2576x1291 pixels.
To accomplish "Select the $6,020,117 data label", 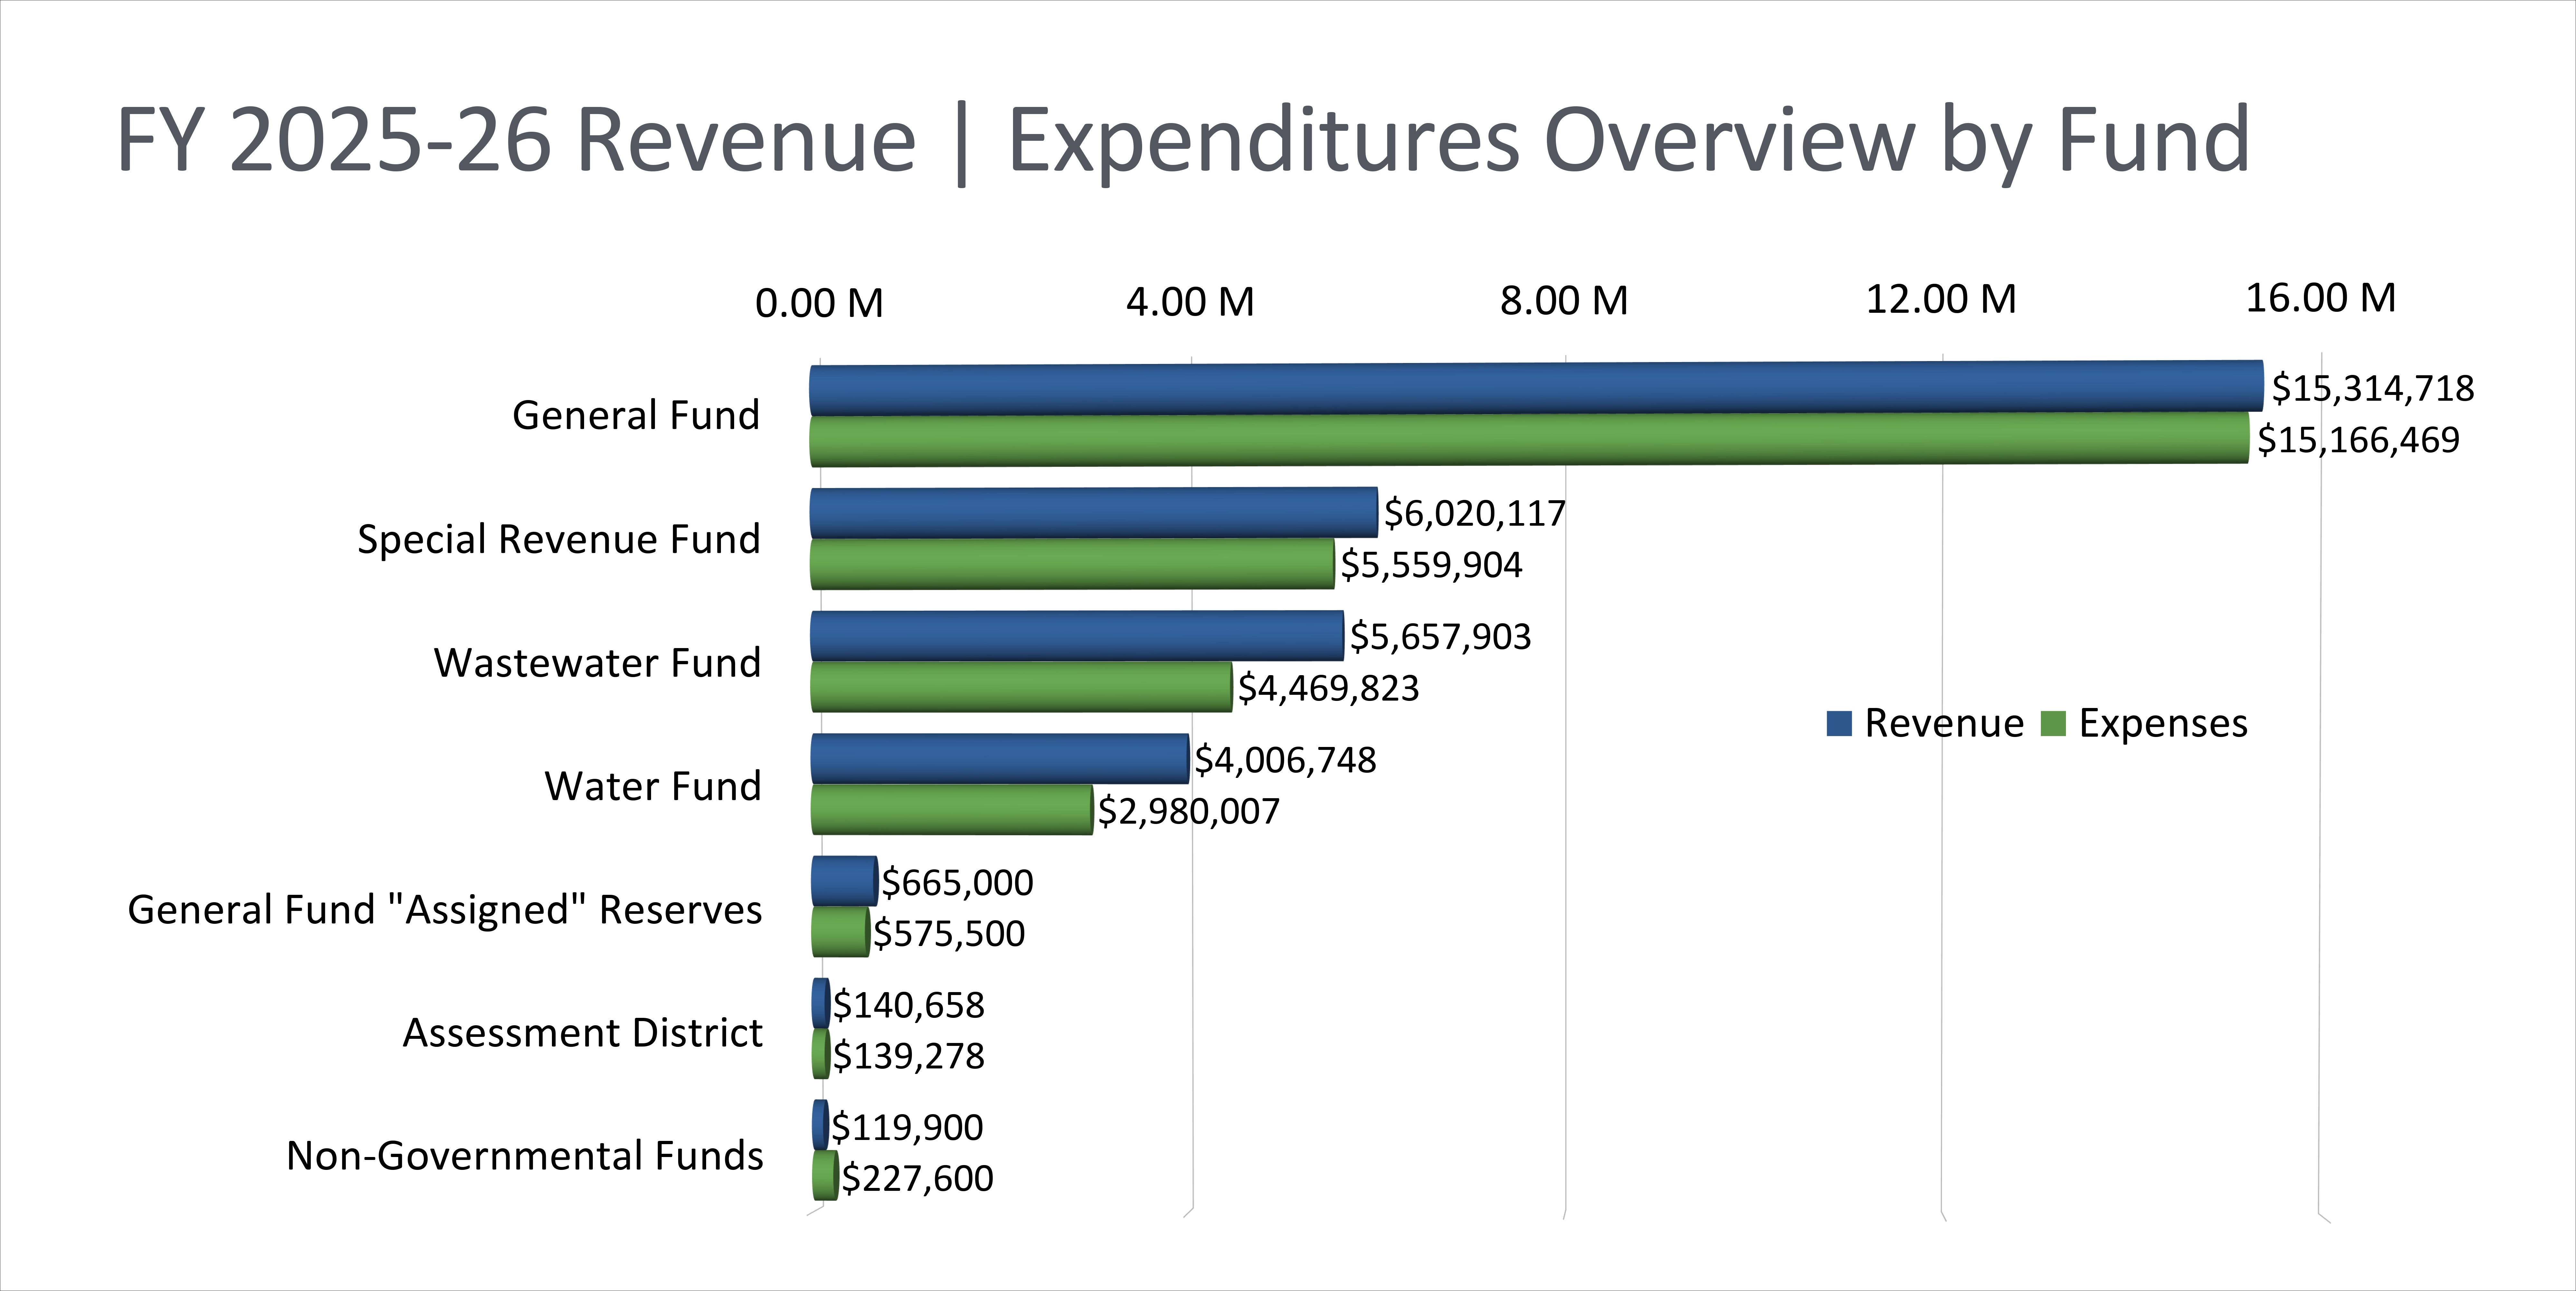I will [1475, 514].
